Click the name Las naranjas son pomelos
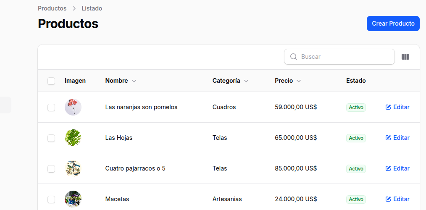 [x=141, y=107]
